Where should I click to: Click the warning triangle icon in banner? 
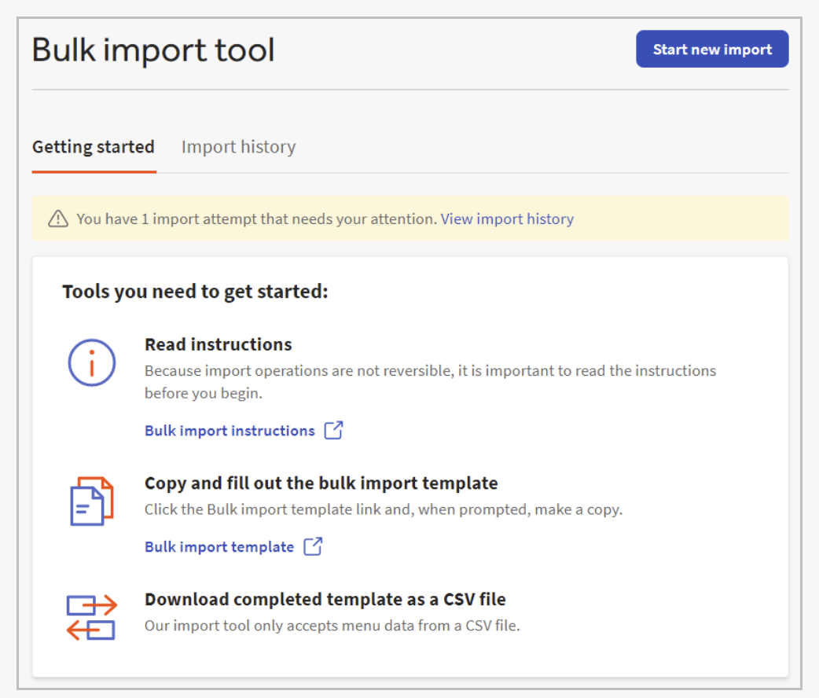pos(58,219)
